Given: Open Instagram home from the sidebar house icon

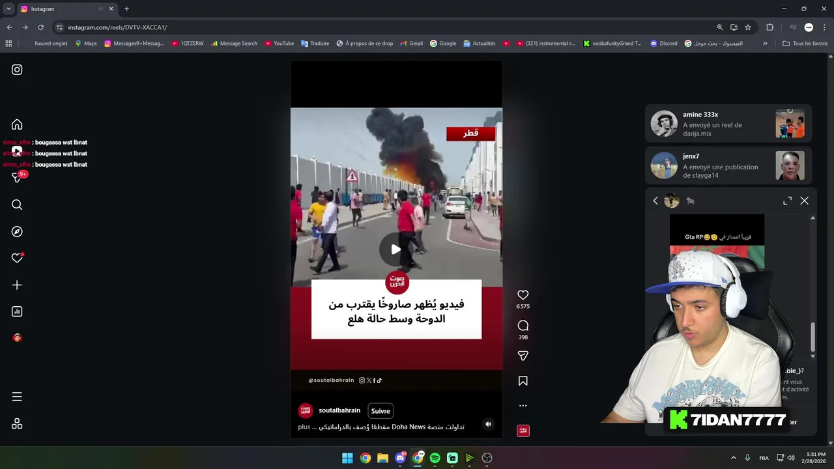Looking at the screenshot, I should tap(17, 124).
